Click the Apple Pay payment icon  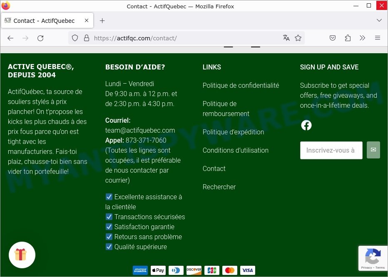[x=158, y=270]
